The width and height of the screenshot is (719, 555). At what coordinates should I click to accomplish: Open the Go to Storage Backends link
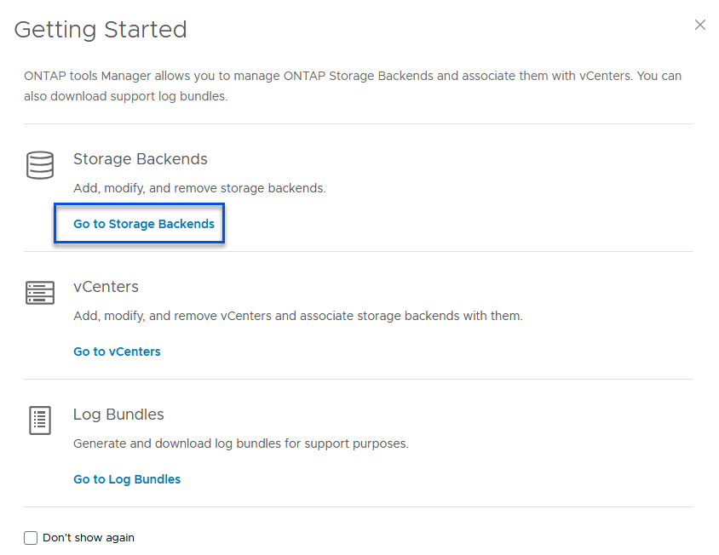pos(144,224)
